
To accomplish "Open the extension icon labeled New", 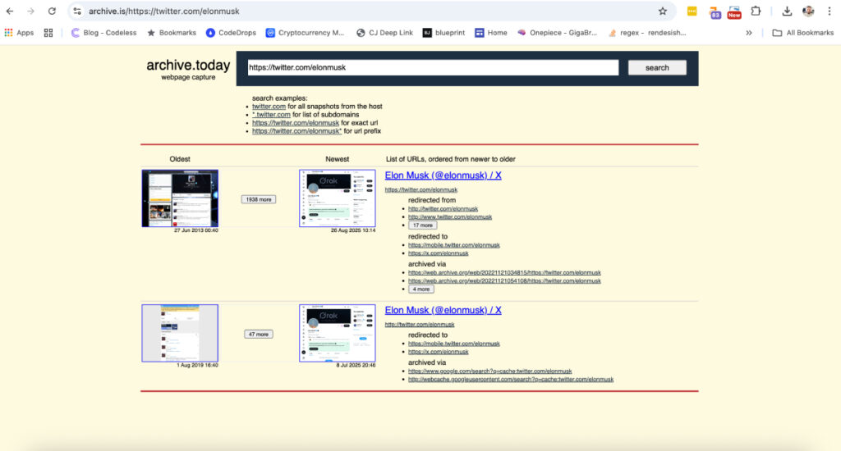I will (x=734, y=11).
